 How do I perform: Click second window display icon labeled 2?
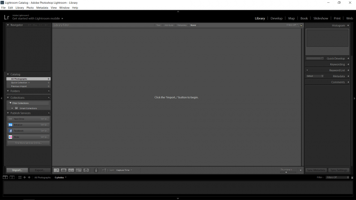[12, 178]
